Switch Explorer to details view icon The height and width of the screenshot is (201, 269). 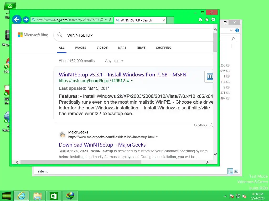click(230, 171)
